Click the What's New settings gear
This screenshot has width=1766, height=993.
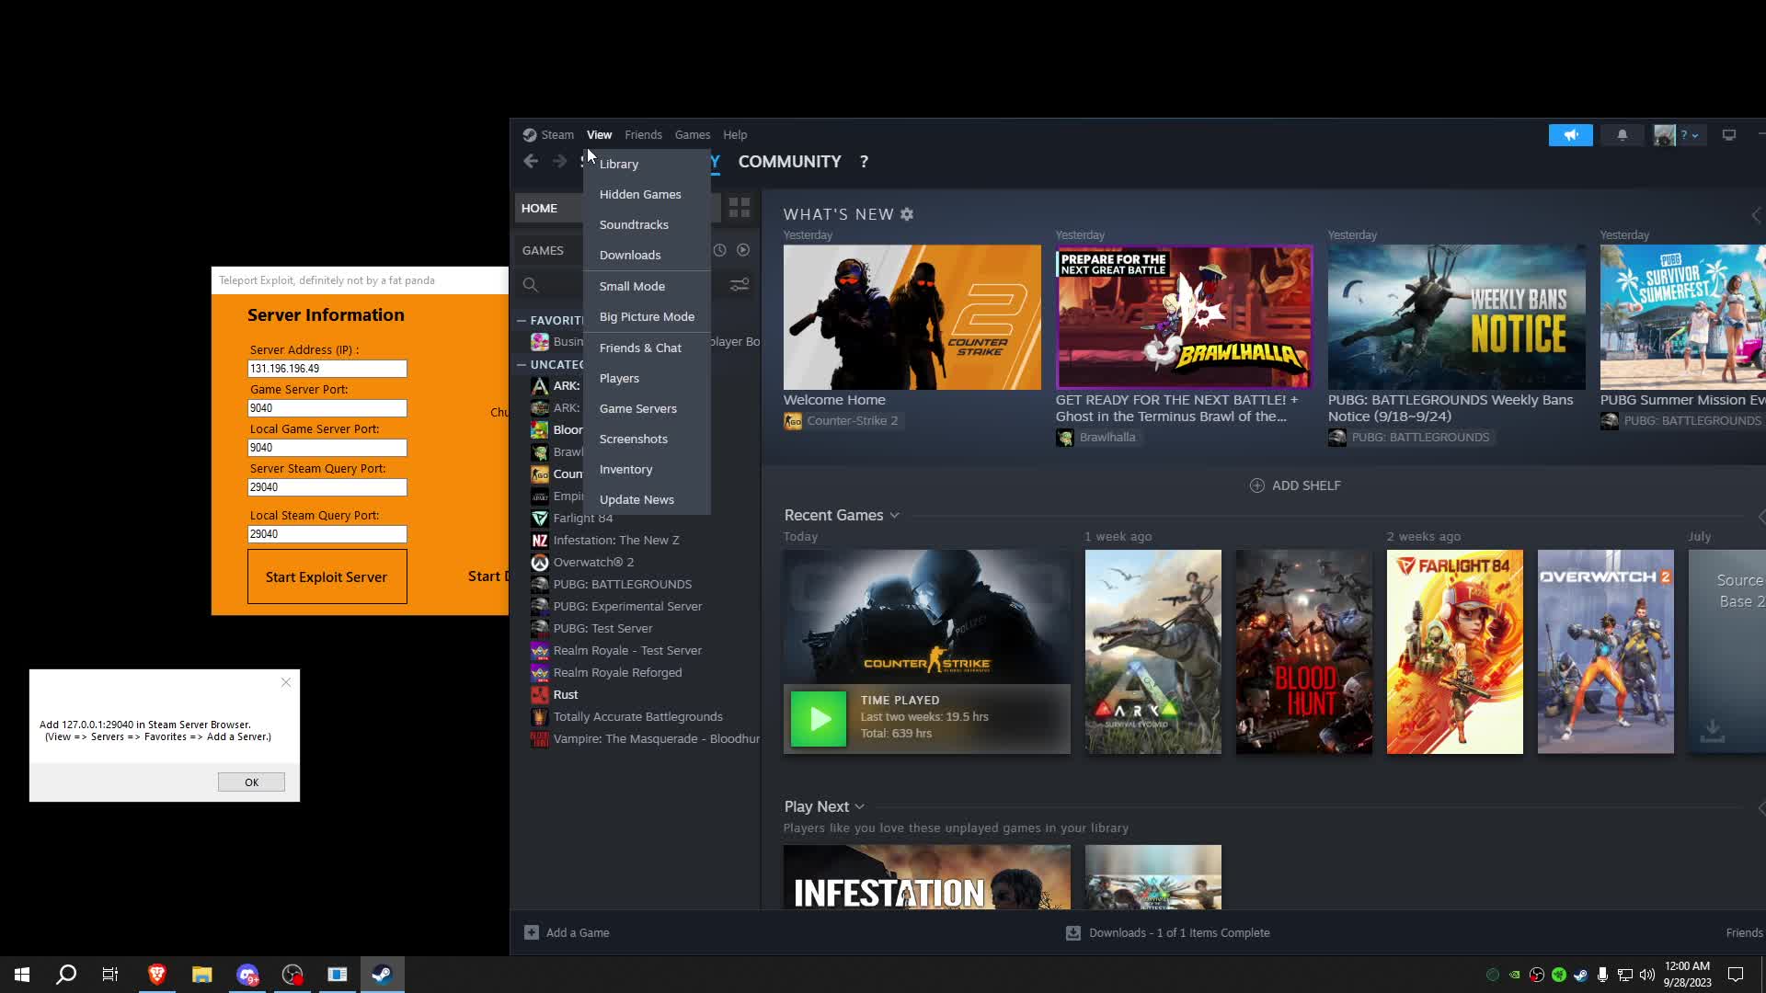coord(907,214)
